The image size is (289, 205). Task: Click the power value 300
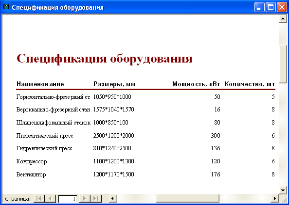[216, 136]
